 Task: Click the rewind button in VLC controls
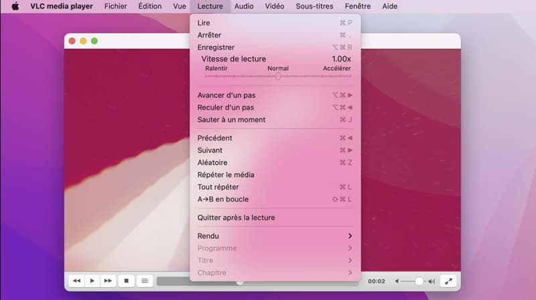(x=76, y=281)
